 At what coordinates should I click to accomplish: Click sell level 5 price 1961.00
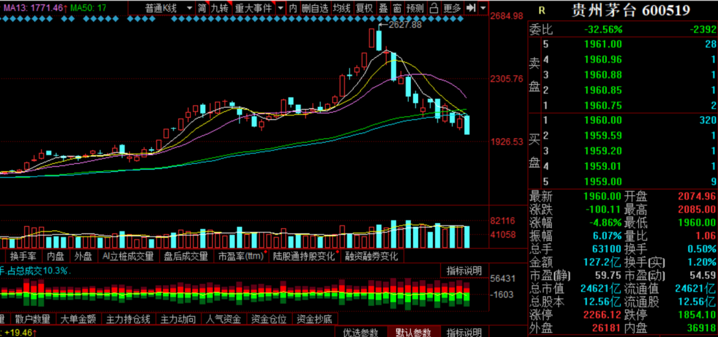coord(603,44)
